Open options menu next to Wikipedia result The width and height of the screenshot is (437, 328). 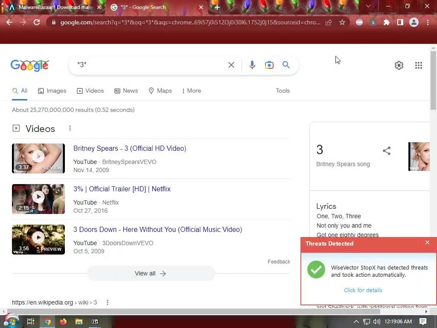coord(108,302)
